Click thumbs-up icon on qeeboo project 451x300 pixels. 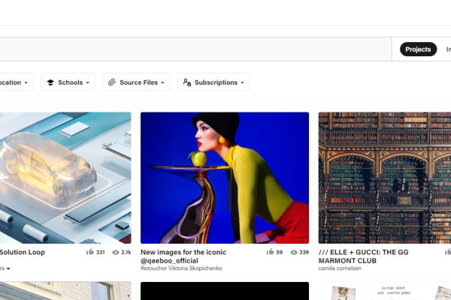click(x=270, y=253)
